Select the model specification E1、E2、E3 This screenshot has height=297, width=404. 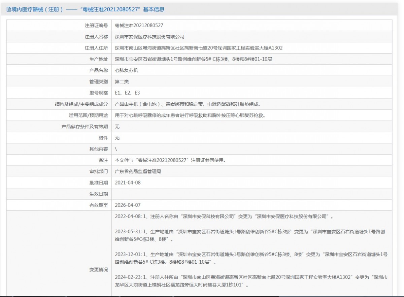[127, 93]
